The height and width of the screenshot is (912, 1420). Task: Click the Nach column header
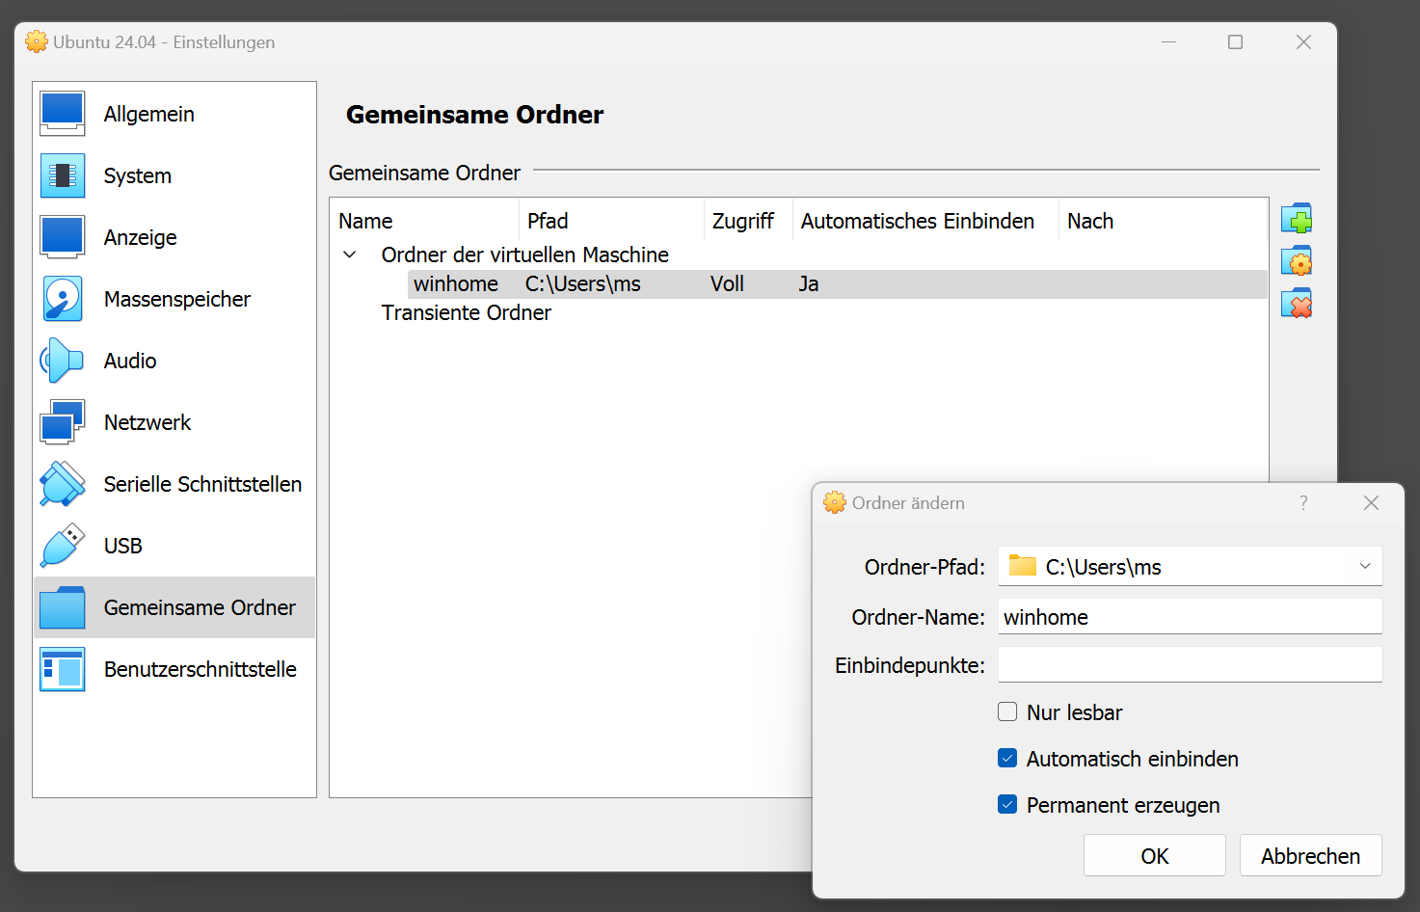(1163, 221)
